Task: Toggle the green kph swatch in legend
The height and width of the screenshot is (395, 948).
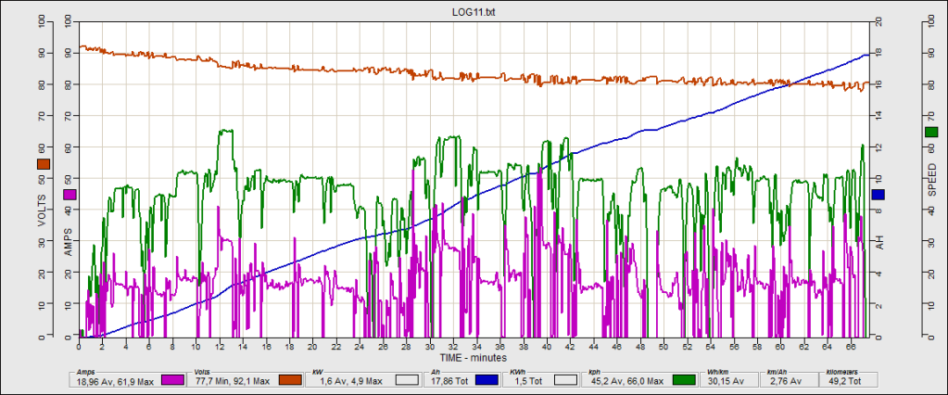Action: (683, 380)
